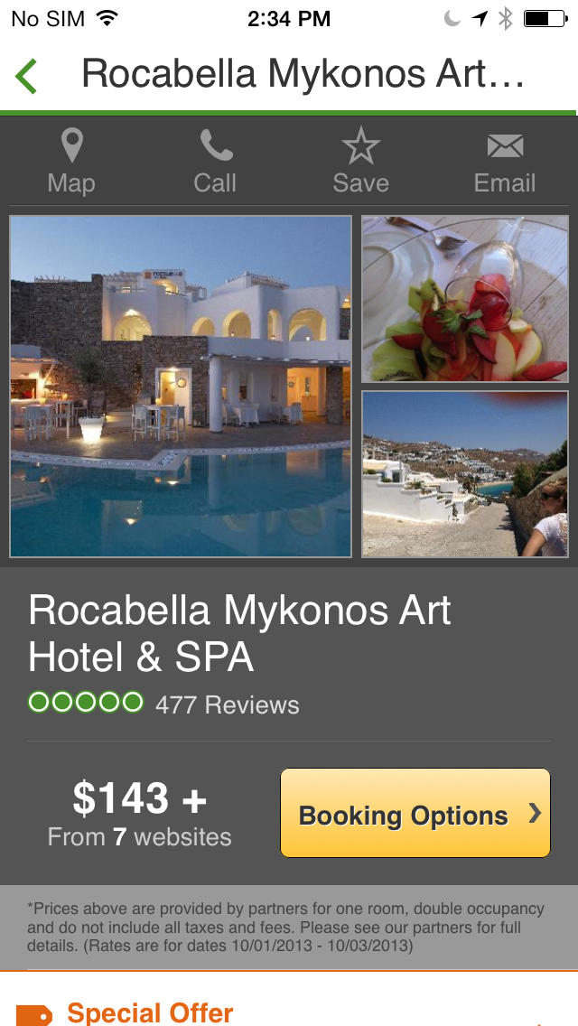Tap the orange Special Offer tag icon

pos(33,1015)
